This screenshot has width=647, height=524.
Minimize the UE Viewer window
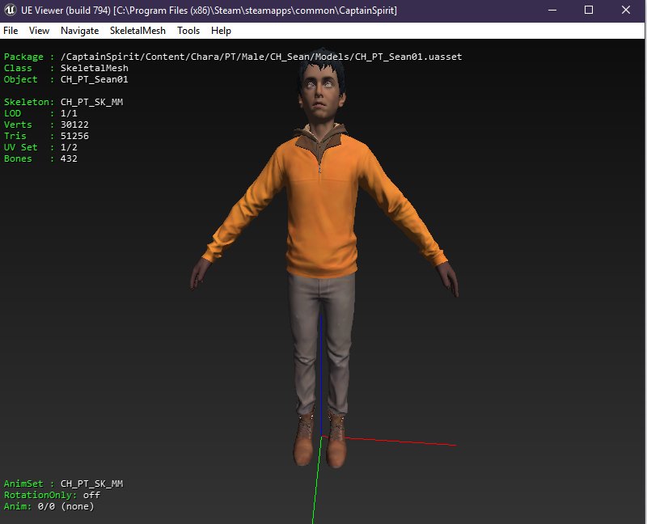(552, 11)
